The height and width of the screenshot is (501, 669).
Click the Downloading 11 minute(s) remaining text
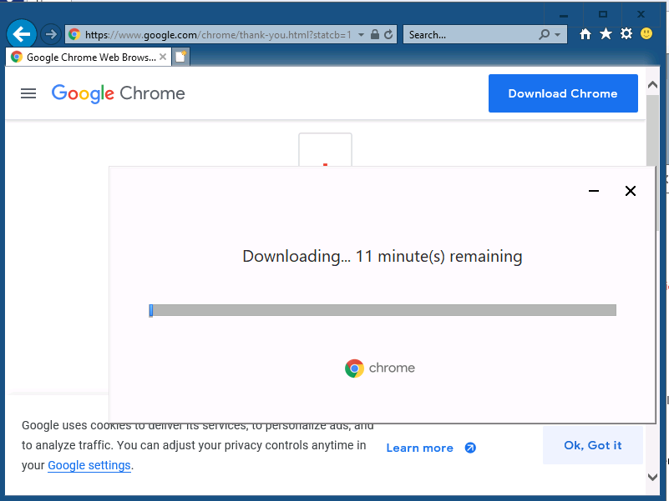coord(383,257)
